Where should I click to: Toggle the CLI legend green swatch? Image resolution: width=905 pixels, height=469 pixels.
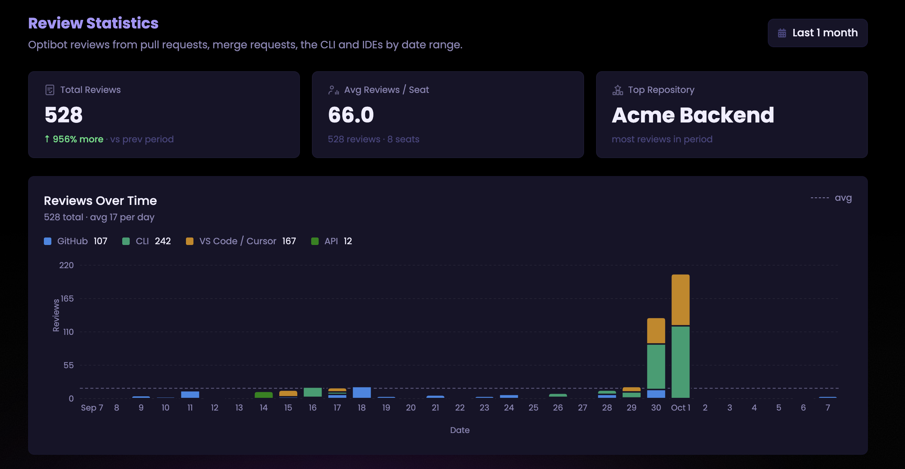[126, 241]
